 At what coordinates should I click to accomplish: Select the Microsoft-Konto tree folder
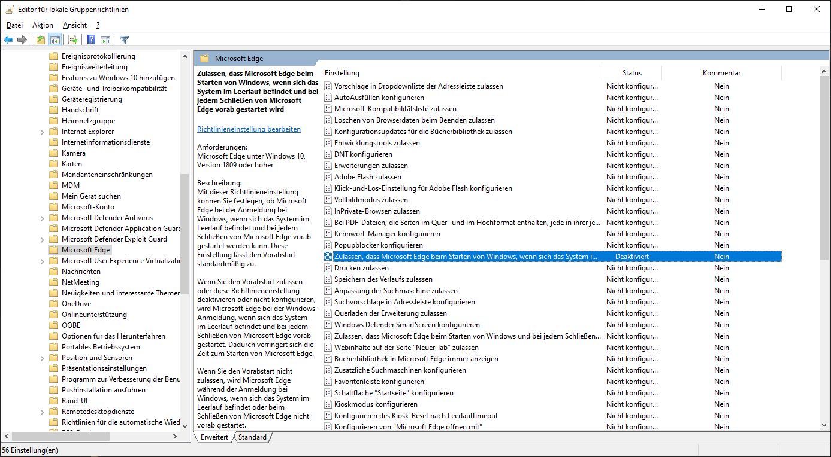point(88,207)
